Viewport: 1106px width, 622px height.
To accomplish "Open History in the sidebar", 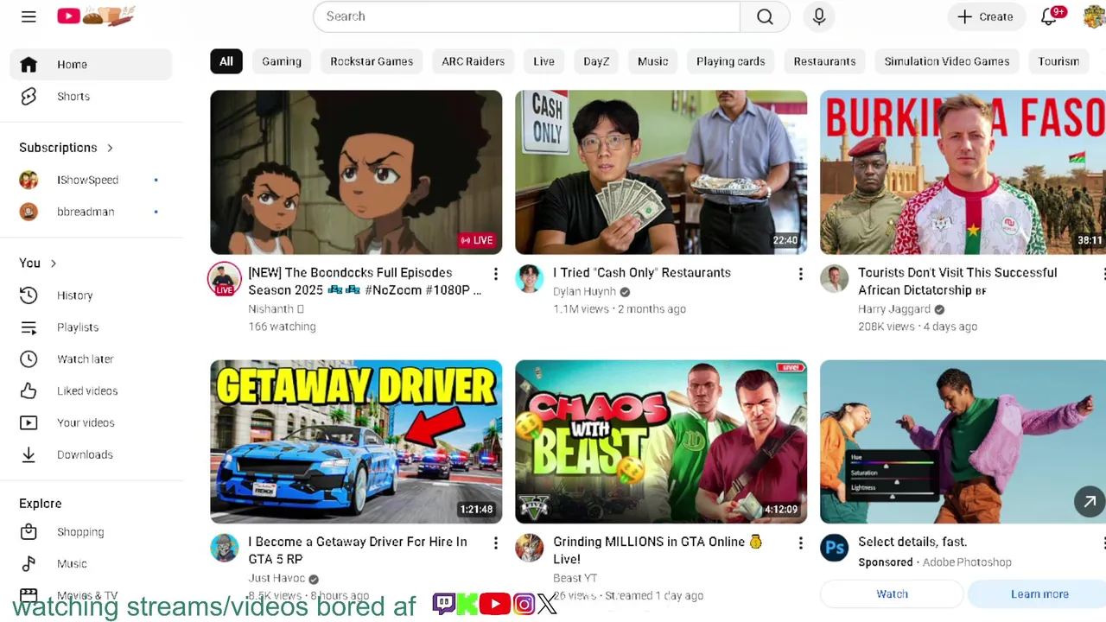I will click(x=91, y=295).
